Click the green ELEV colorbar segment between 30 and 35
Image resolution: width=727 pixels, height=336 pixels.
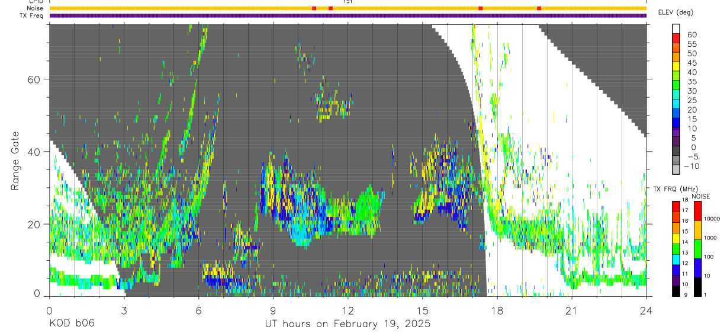pos(676,86)
